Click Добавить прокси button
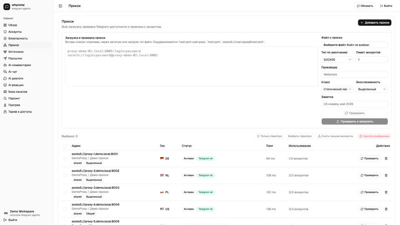Viewport: 400px width, 225px height. [375, 22]
